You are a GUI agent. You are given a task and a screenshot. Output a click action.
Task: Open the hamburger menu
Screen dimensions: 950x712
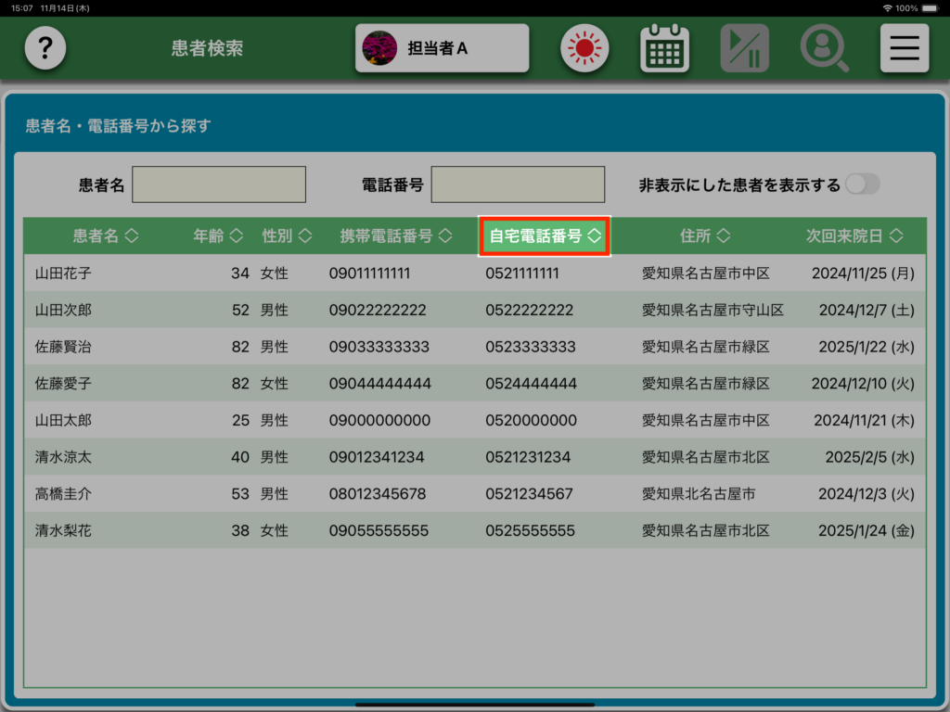(x=904, y=48)
